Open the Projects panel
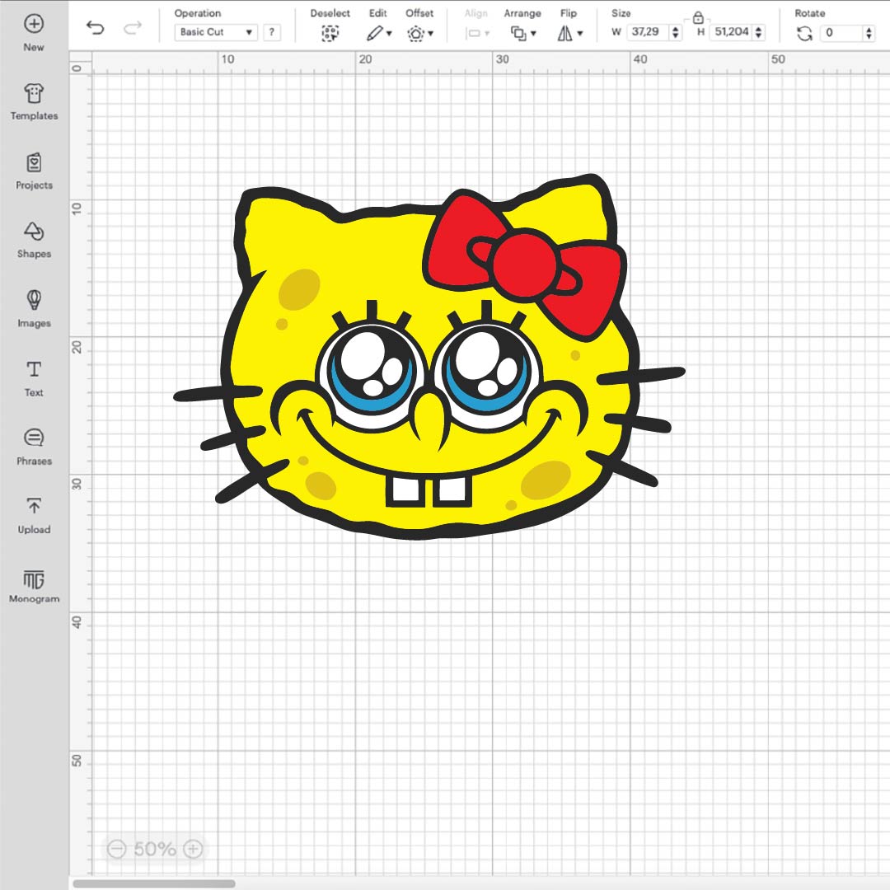The height and width of the screenshot is (890, 890). 34,171
